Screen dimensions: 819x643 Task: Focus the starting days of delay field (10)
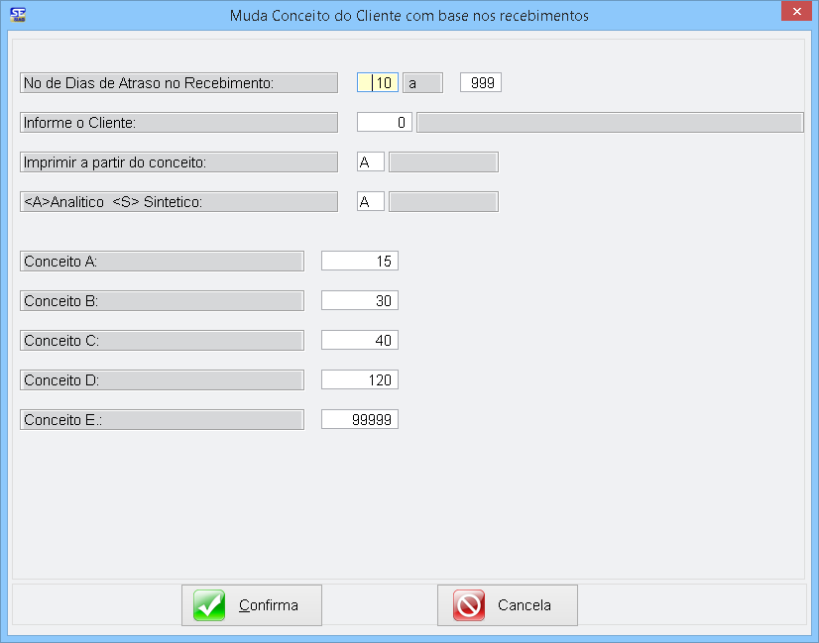click(x=378, y=83)
